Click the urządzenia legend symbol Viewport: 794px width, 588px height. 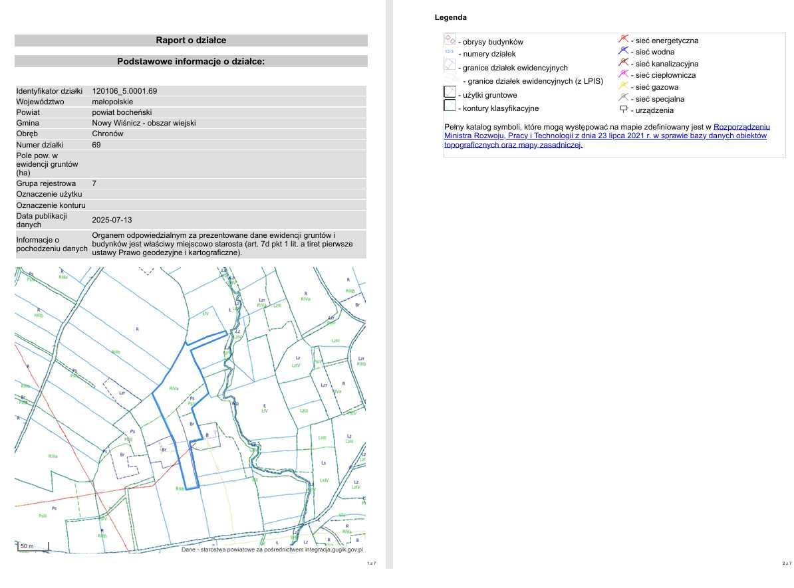tap(624, 109)
